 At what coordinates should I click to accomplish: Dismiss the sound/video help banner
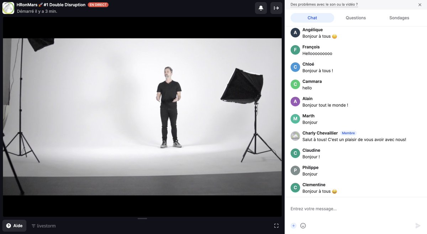[420, 5]
